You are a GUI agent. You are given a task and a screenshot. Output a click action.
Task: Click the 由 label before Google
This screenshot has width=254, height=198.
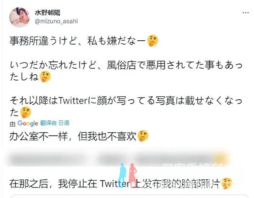(x=12, y=124)
